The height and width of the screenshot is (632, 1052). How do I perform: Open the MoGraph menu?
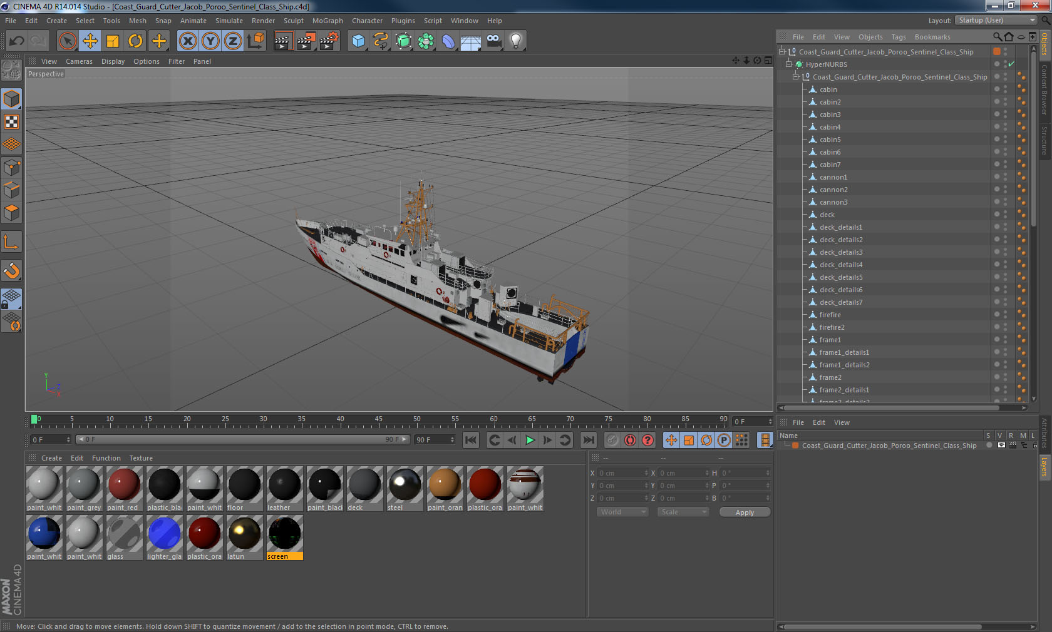pos(327,21)
